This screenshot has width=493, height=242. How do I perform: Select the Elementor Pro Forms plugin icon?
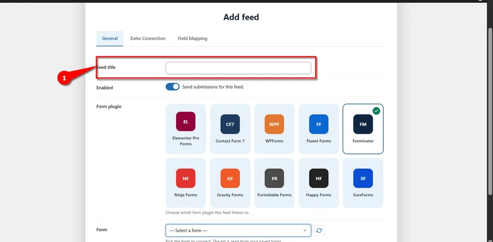pyautogui.click(x=185, y=121)
